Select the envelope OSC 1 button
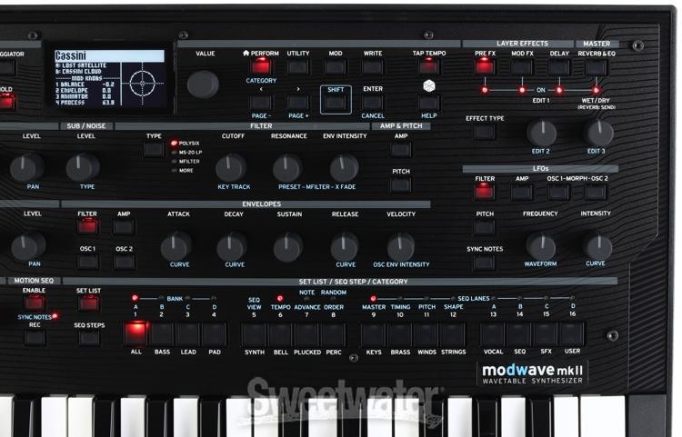This screenshot has height=437, width=682. [87, 262]
